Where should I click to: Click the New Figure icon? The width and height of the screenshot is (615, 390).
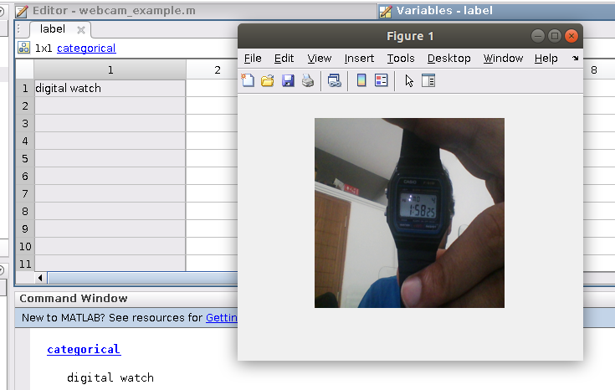[x=248, y=81]
